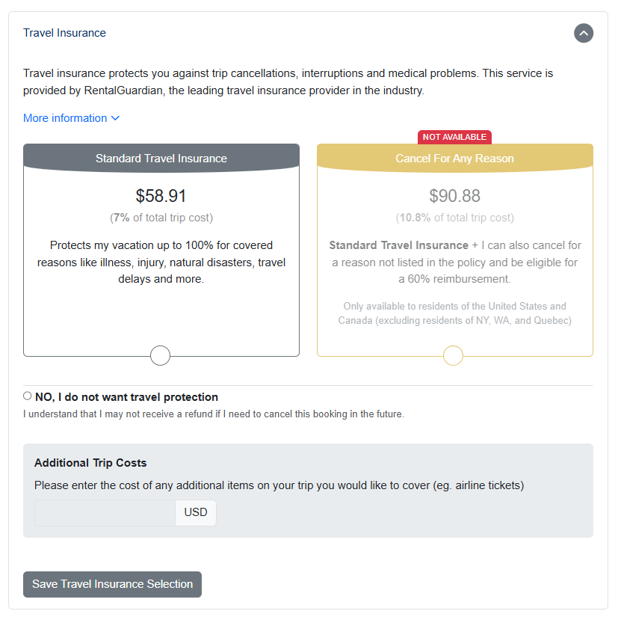Click the chevron beside More information
Viewport: 618px width, 617px height.
(x=115, y=118)
